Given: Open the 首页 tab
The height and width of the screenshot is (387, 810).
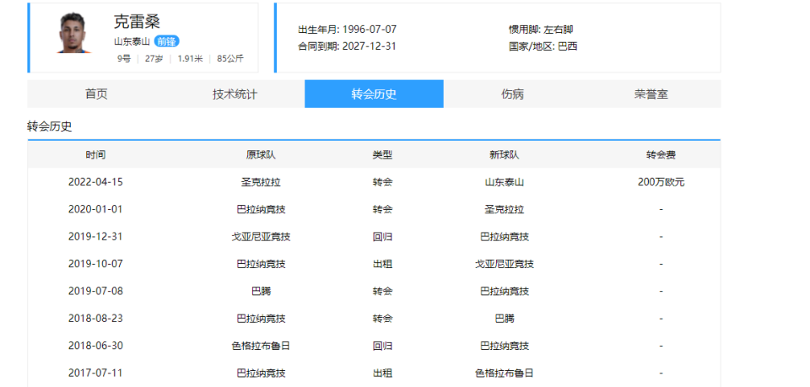Looking at the screenshot, I should coord(96,94).
